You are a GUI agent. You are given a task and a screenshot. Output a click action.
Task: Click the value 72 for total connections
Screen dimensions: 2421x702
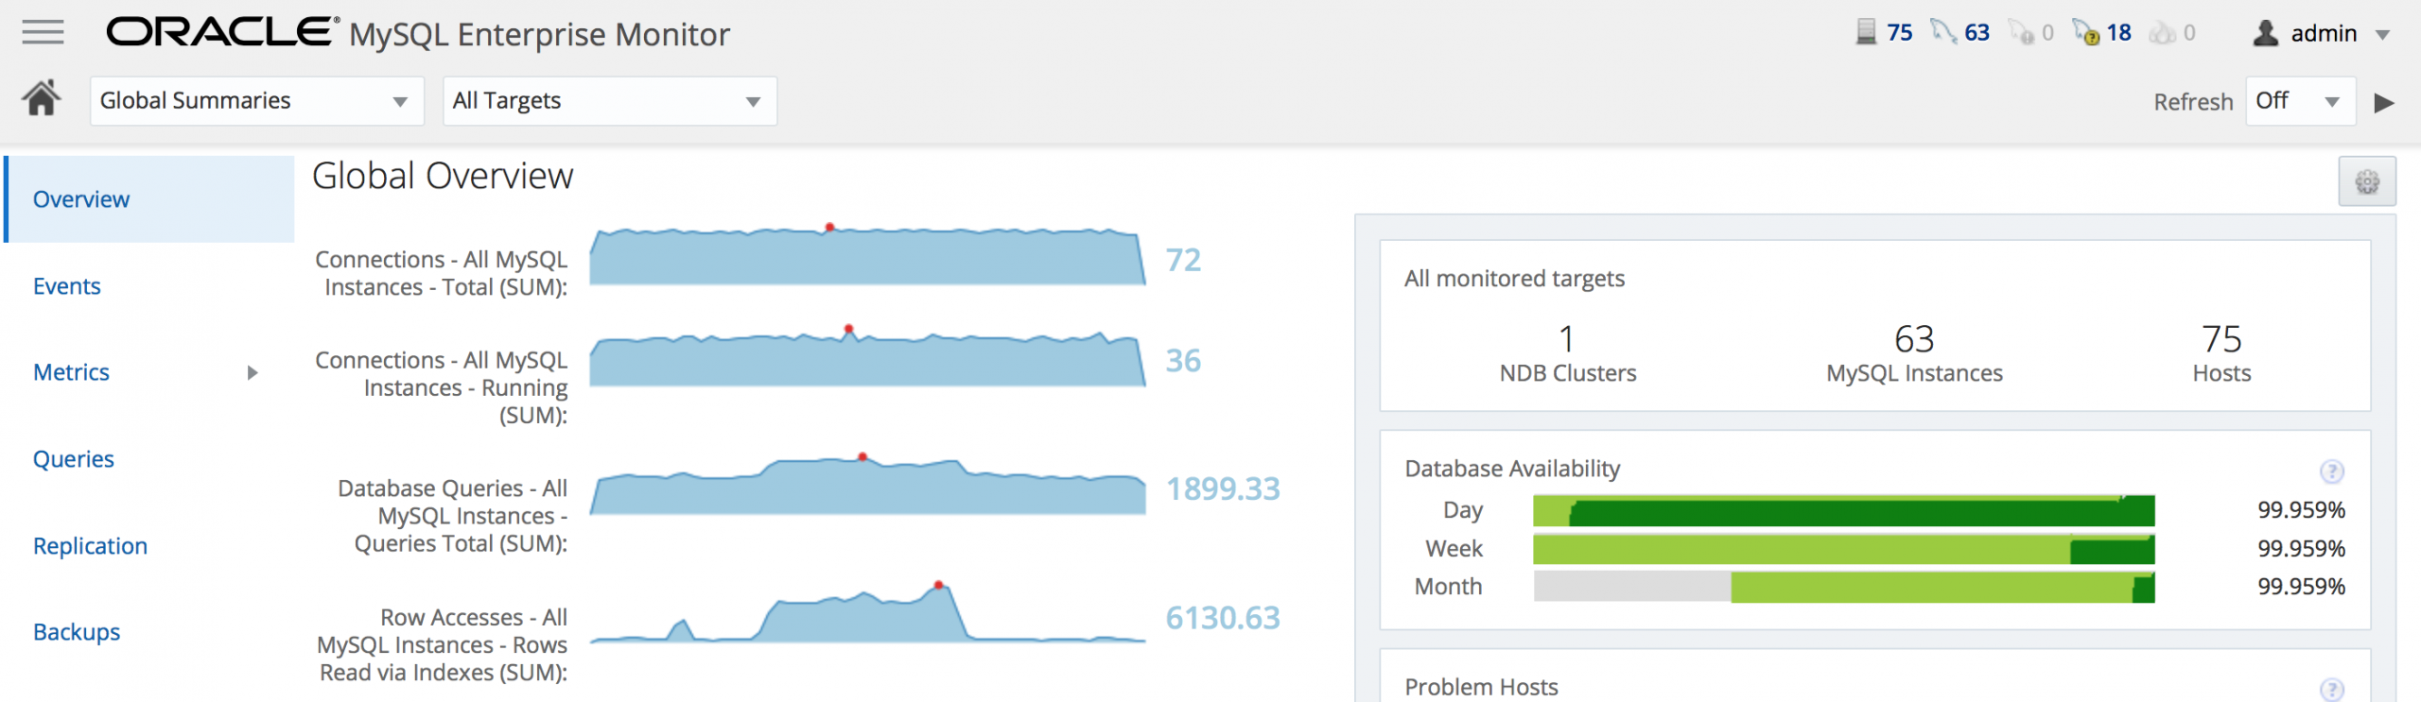point(1183,260)
